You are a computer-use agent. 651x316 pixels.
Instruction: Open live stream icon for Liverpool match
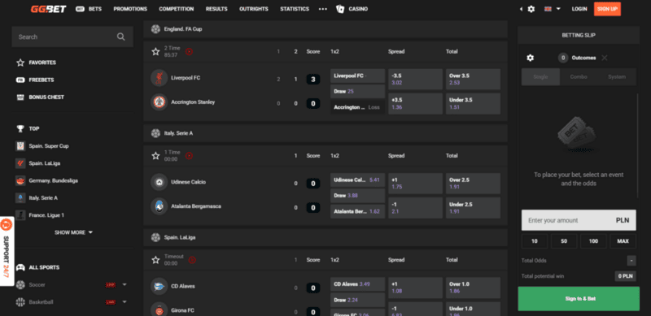189,52
